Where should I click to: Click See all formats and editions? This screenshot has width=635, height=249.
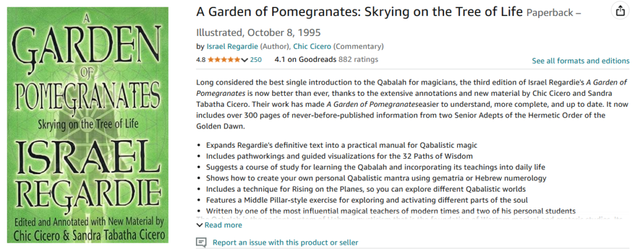tap(580, 61)
